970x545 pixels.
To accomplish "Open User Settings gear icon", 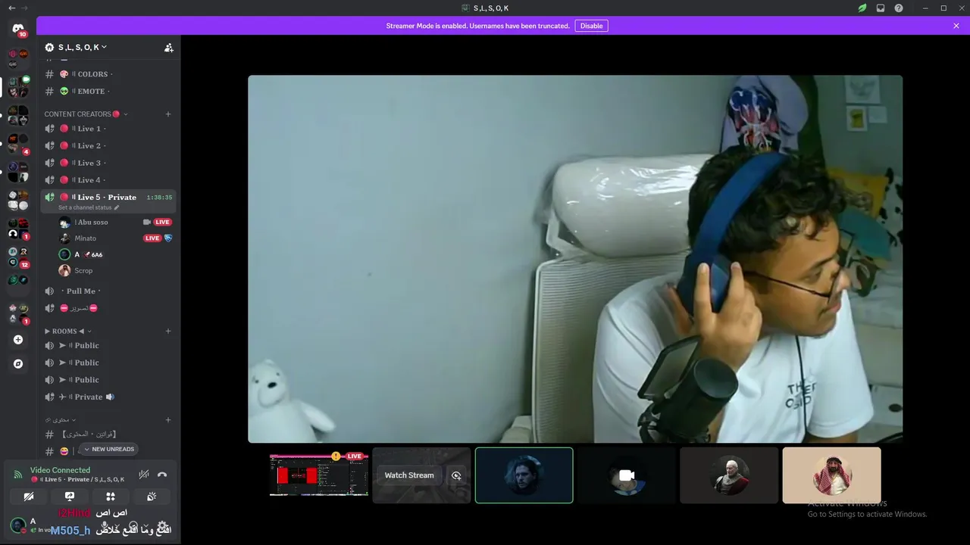I will point(162,525).
